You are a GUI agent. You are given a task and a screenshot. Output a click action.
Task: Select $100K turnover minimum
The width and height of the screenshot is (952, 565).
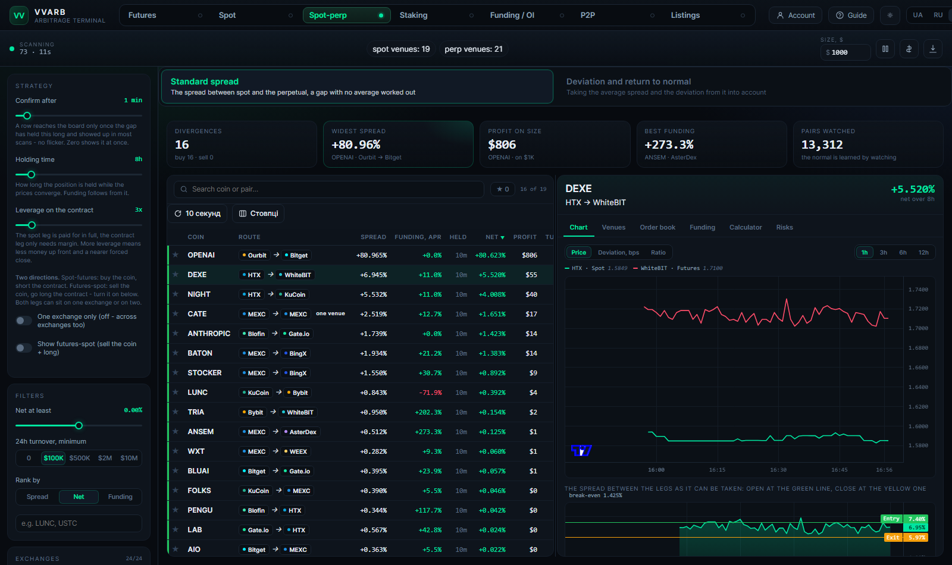[x=54, y=458]
